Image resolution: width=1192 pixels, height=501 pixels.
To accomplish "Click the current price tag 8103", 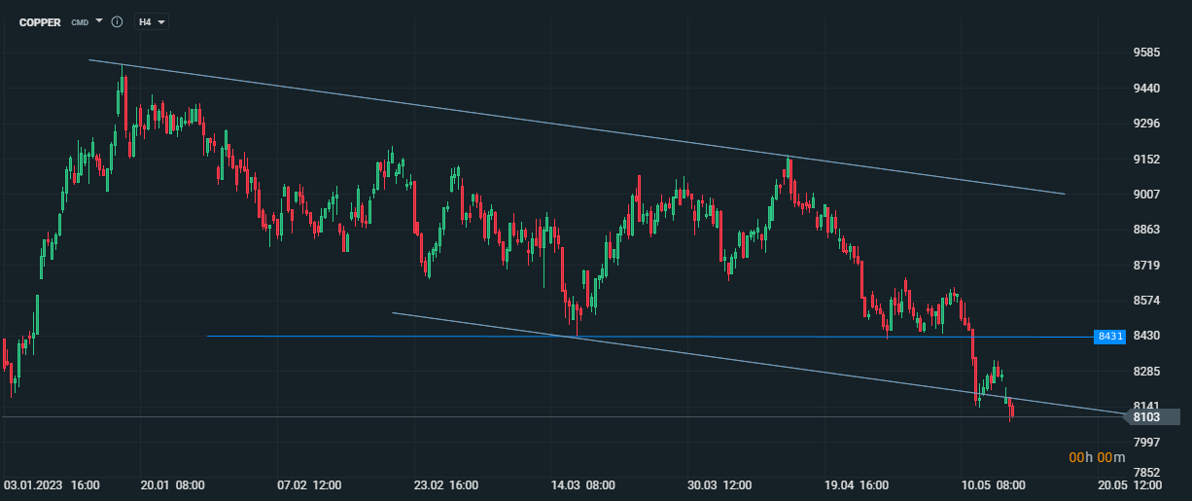I will [x=1152, y=417].
